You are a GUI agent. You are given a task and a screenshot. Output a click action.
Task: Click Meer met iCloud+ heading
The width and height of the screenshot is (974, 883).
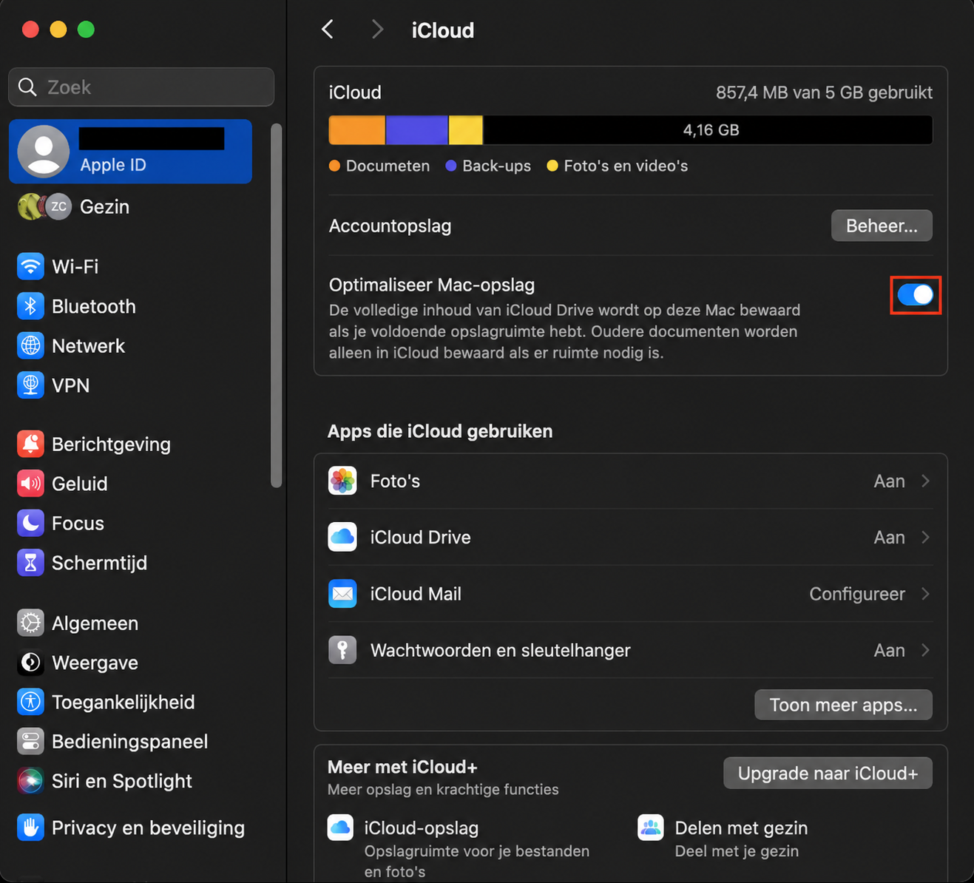tap(402, 767)
